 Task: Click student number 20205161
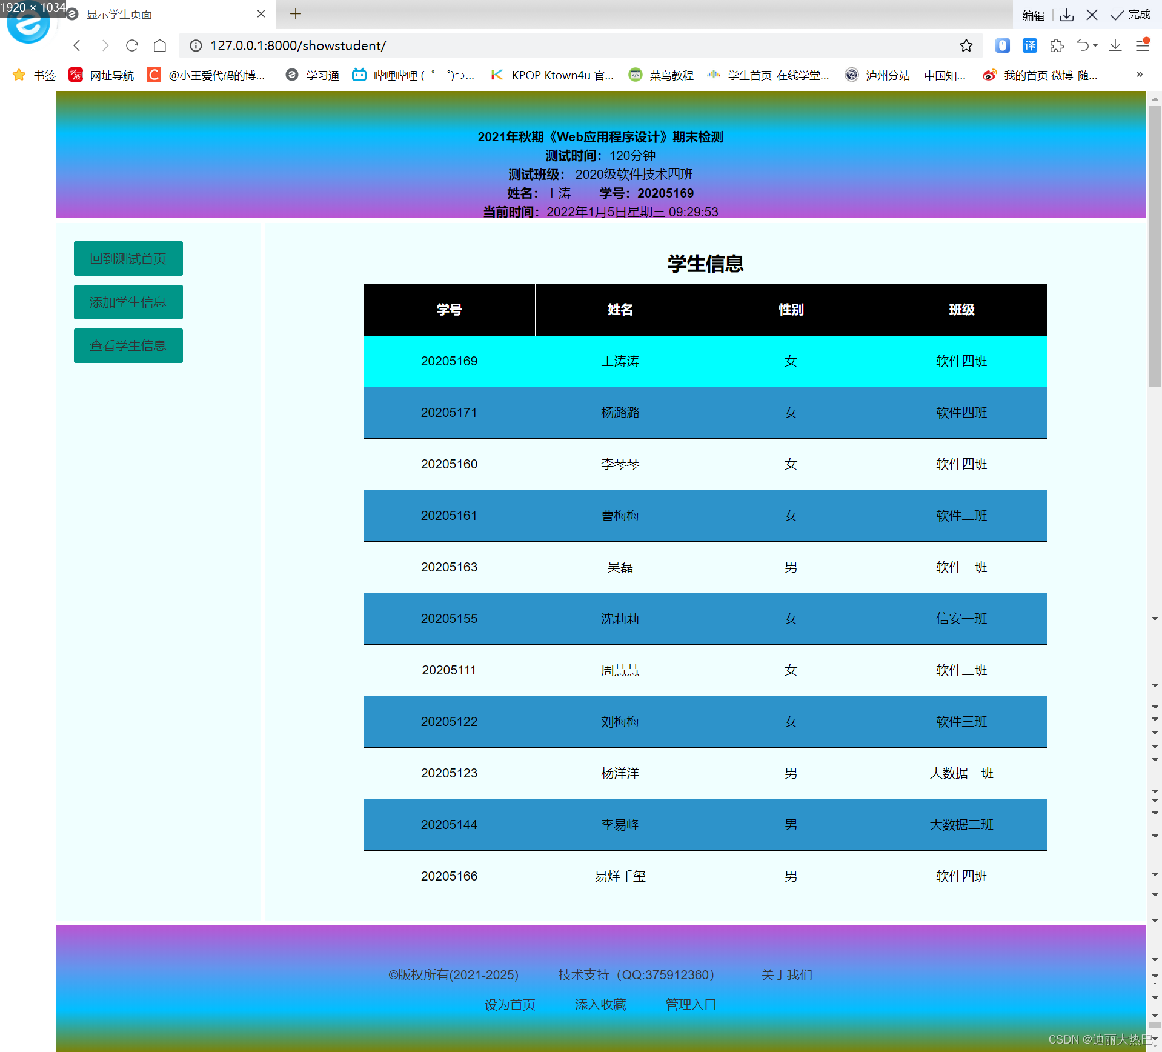tap(450, 516)
